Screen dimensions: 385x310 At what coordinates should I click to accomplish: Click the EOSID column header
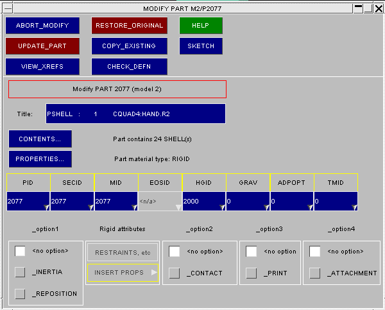click(x=160, y=182)
